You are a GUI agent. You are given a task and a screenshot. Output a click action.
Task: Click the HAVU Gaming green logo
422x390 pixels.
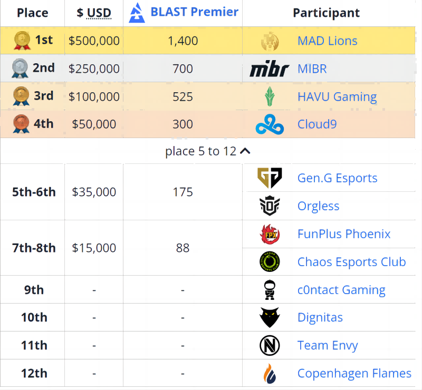tap(270, 96)
